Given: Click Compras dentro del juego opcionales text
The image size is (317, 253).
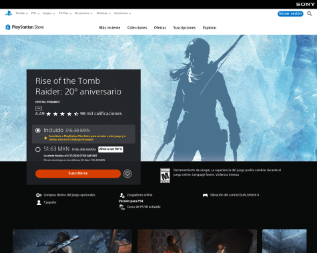Looking at the screenshot, I should (69, 195).
